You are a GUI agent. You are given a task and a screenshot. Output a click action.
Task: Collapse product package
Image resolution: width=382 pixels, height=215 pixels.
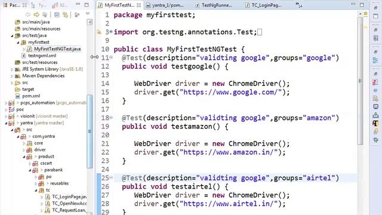coord(24,156)
